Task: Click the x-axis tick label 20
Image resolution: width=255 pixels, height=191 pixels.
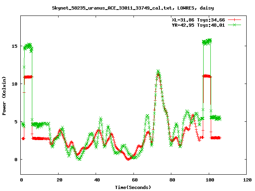Action: click(59, 180)
